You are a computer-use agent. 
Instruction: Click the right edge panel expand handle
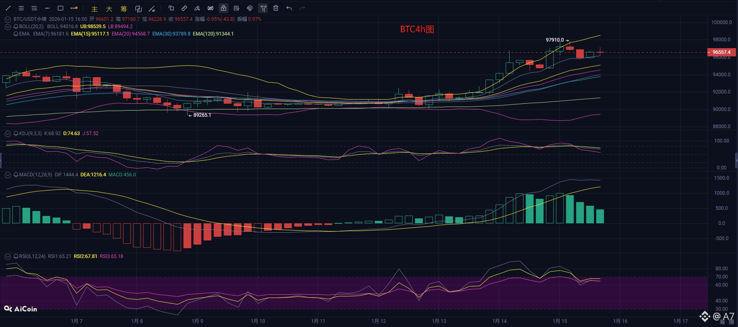(736, 160)
